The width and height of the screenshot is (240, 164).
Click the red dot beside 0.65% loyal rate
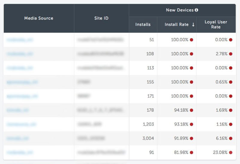231,82
